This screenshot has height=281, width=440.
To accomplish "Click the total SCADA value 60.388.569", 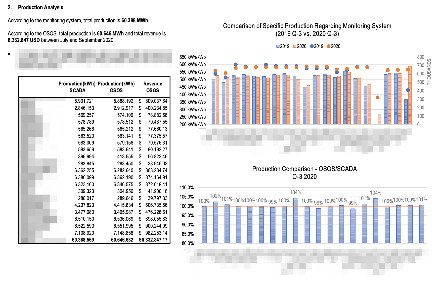I will click(x=83, y=240).
